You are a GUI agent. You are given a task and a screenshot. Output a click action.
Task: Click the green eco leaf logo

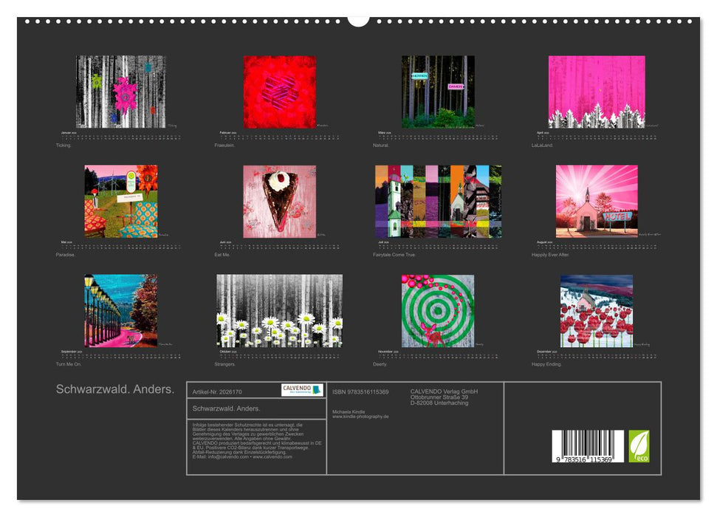(x=639, y=446)
